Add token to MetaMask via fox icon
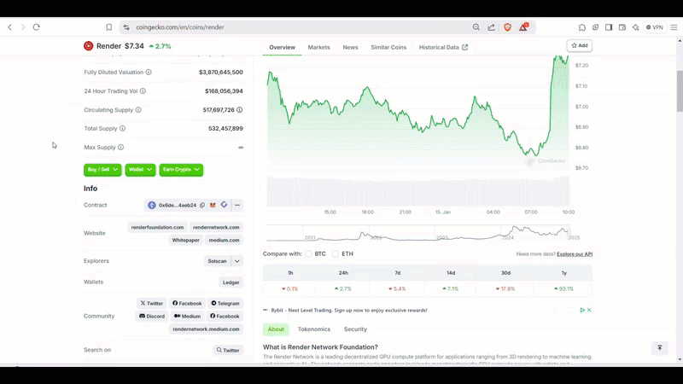Viewport: 683px width, 384px height. pos(213,205)
